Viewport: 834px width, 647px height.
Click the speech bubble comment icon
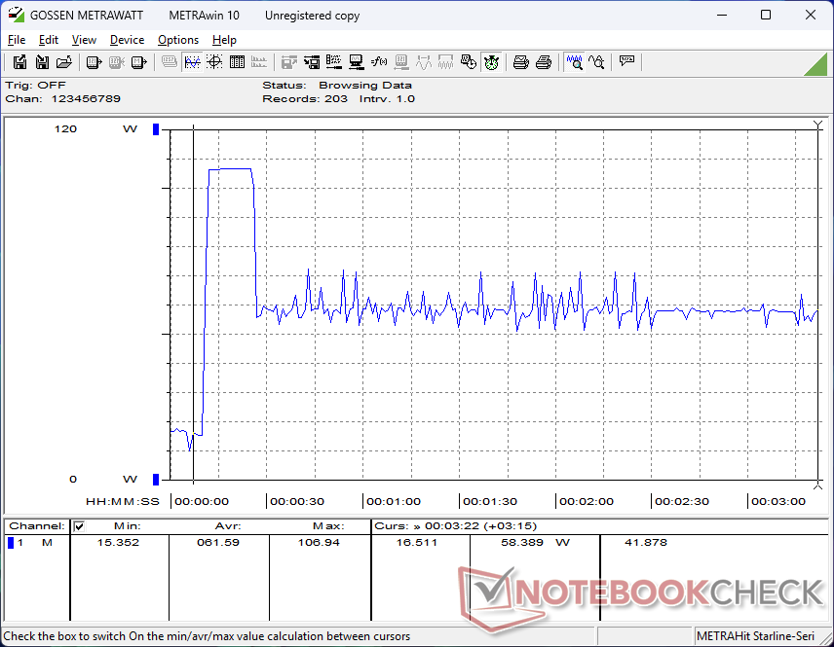pos(626,62)
